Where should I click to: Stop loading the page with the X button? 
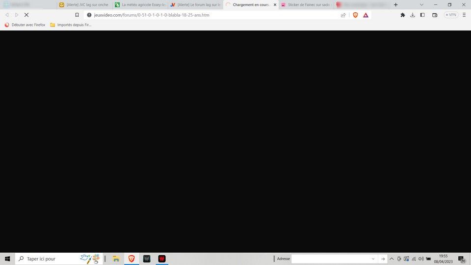pos(26,15)
